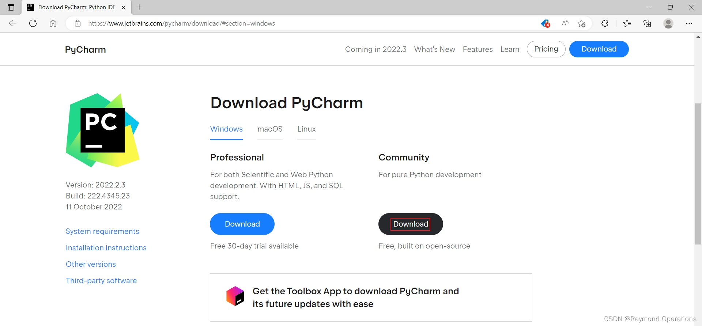
Task: Open the Favorites list icon
Action: [627, 23]
